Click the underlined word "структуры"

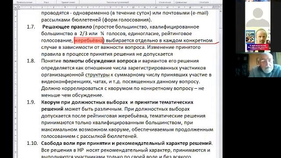(97, 75)
